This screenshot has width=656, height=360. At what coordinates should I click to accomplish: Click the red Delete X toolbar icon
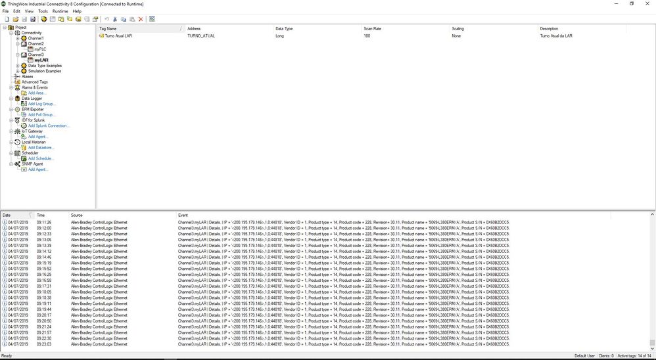[x=141, y=19]
